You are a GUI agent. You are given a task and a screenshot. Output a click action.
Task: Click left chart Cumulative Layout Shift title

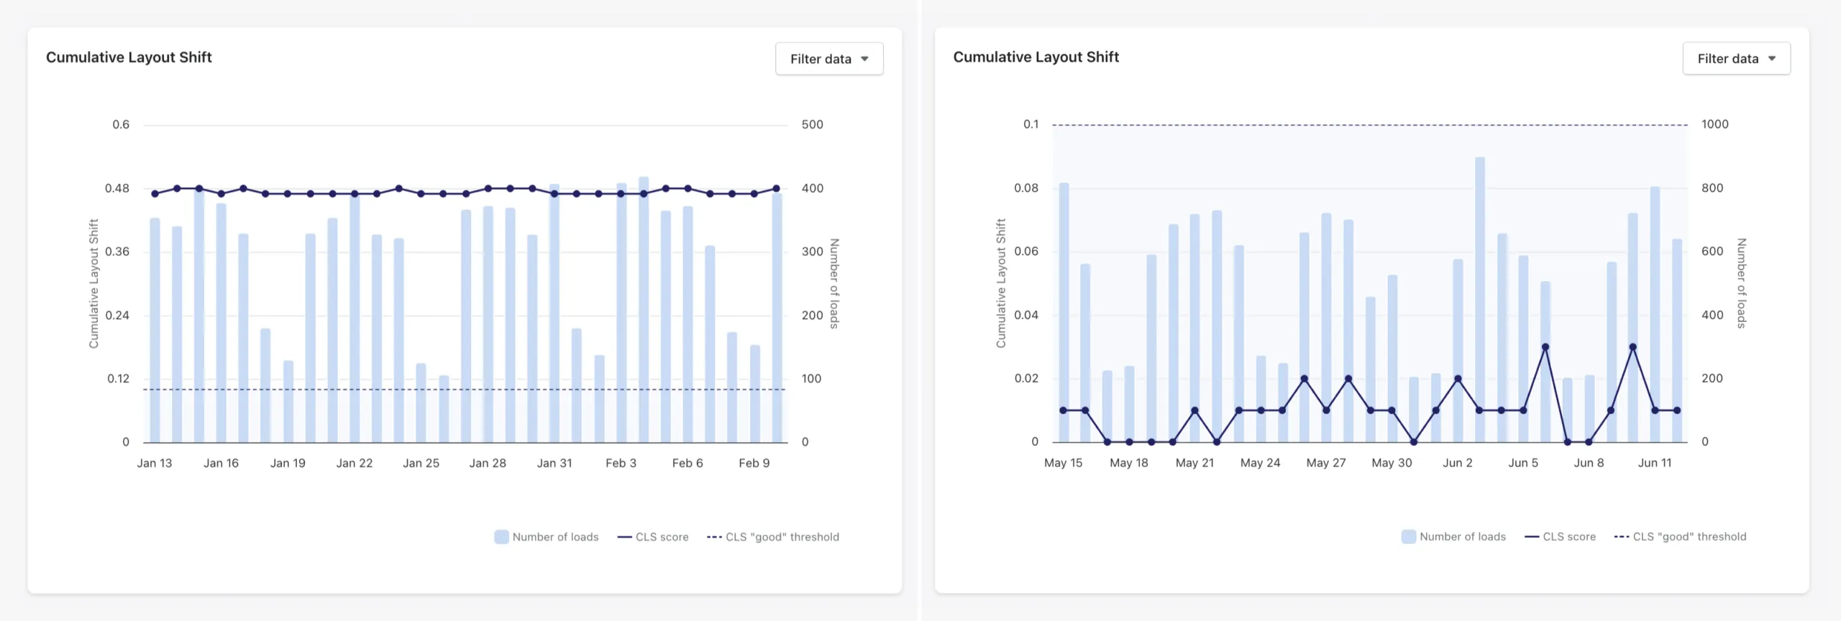pyautogui.click(x=129, y=57)
